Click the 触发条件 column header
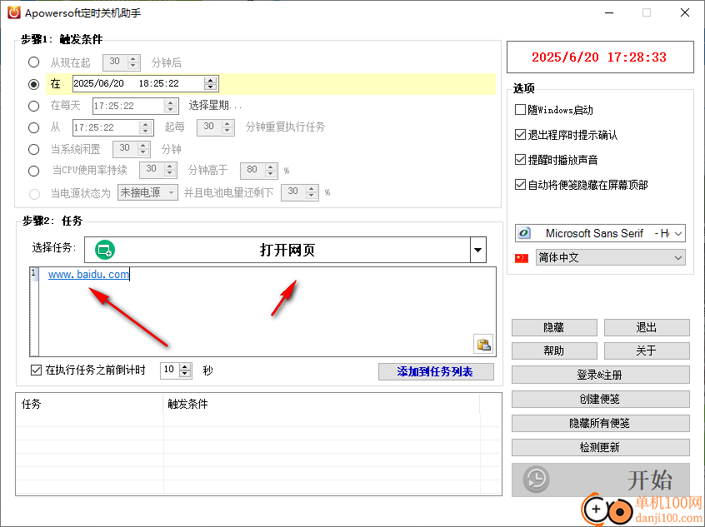 coord(322,404)
